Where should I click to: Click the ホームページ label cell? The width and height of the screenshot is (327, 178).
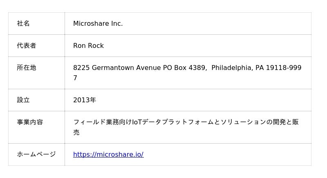(36, 155)
